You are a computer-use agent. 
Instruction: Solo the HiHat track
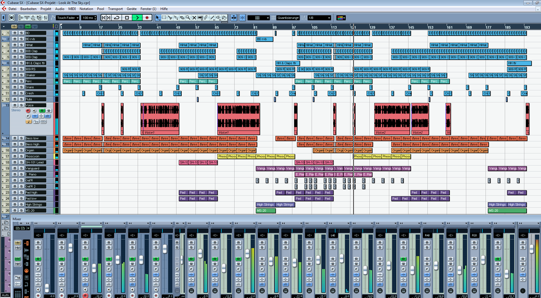pos(21,45)
